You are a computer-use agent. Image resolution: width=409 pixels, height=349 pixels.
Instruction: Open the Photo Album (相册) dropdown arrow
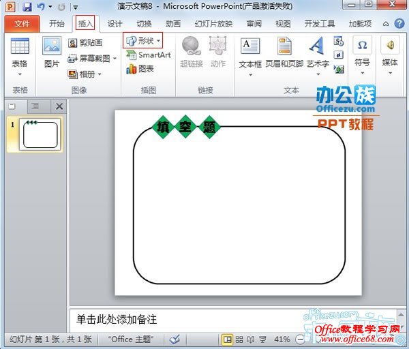[x=100, y=74]
